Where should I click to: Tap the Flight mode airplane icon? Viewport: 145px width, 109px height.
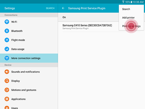7,40
